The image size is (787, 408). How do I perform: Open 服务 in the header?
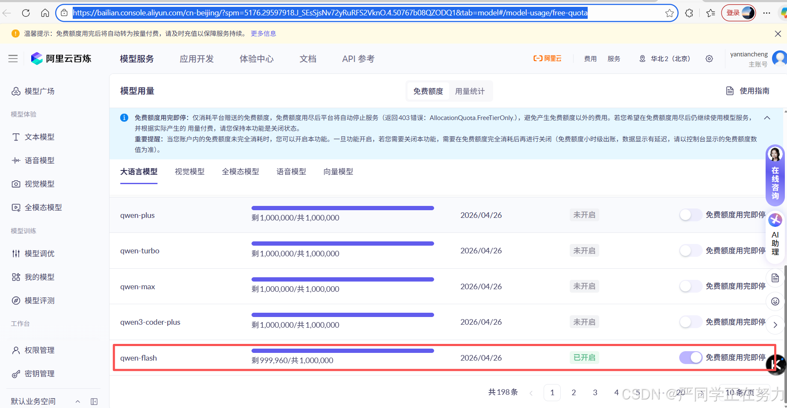pyautogui.click(x=614, y=59)
